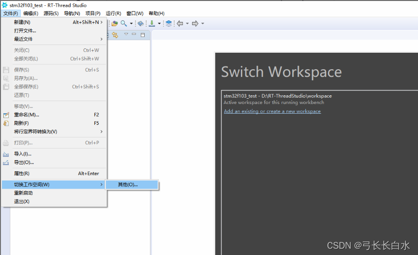Image resolution: width=418 pixels, height=255 pixels.
Task: Expand the 最近文件 submenu arrow
Action: (101, 39)
